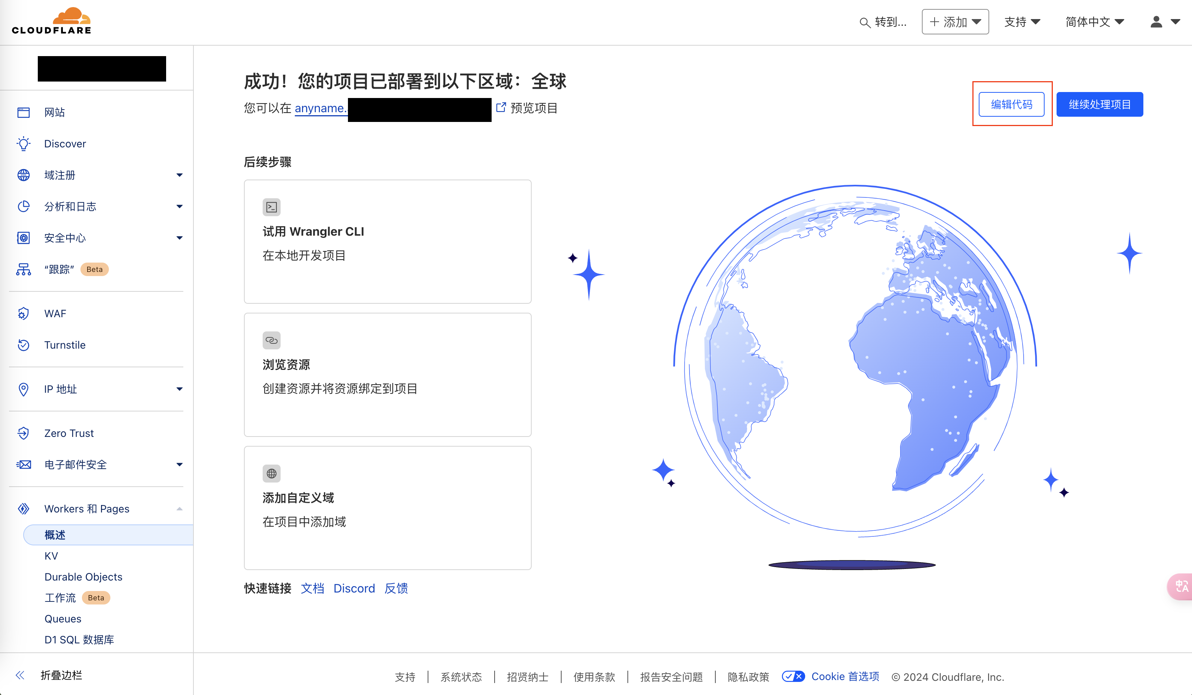Click the IP 地址 location pin icon

(x=24, y=389)
